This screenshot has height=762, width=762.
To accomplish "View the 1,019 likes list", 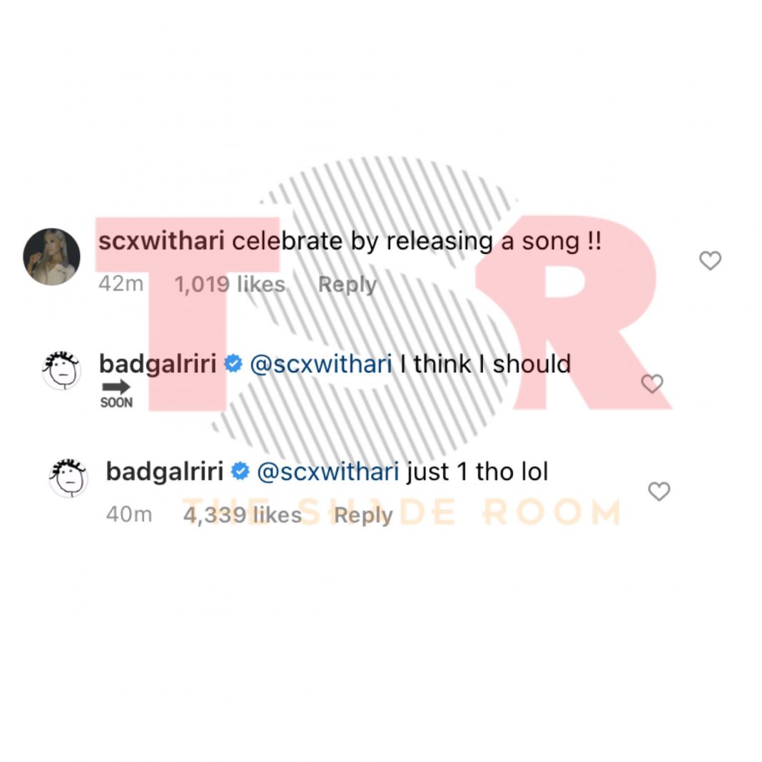I will tap(230, 285).
